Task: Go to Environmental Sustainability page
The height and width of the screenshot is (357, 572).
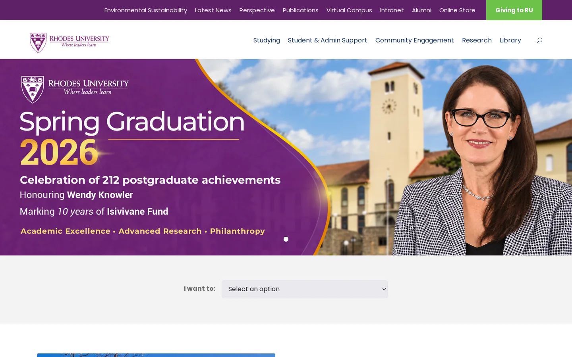Action: tap(146, 10)
